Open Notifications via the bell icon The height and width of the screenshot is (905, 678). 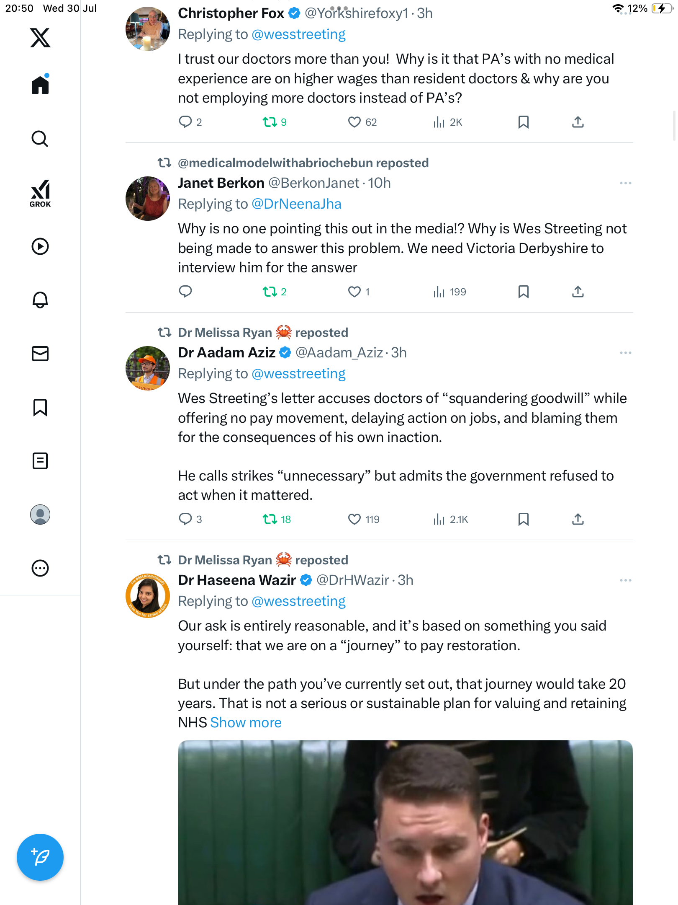pyautogui.click(x=40, y=300)
